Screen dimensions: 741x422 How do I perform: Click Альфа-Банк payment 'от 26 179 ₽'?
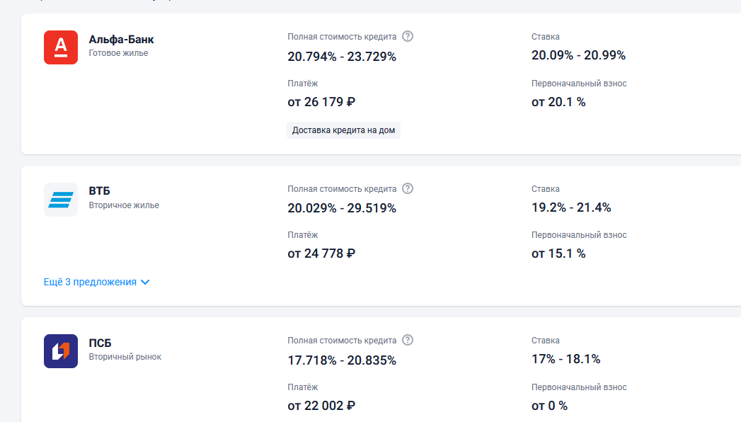point(321,102)
